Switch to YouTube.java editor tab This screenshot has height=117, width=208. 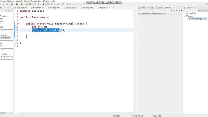pyautogui.click(x=71, y=8)
